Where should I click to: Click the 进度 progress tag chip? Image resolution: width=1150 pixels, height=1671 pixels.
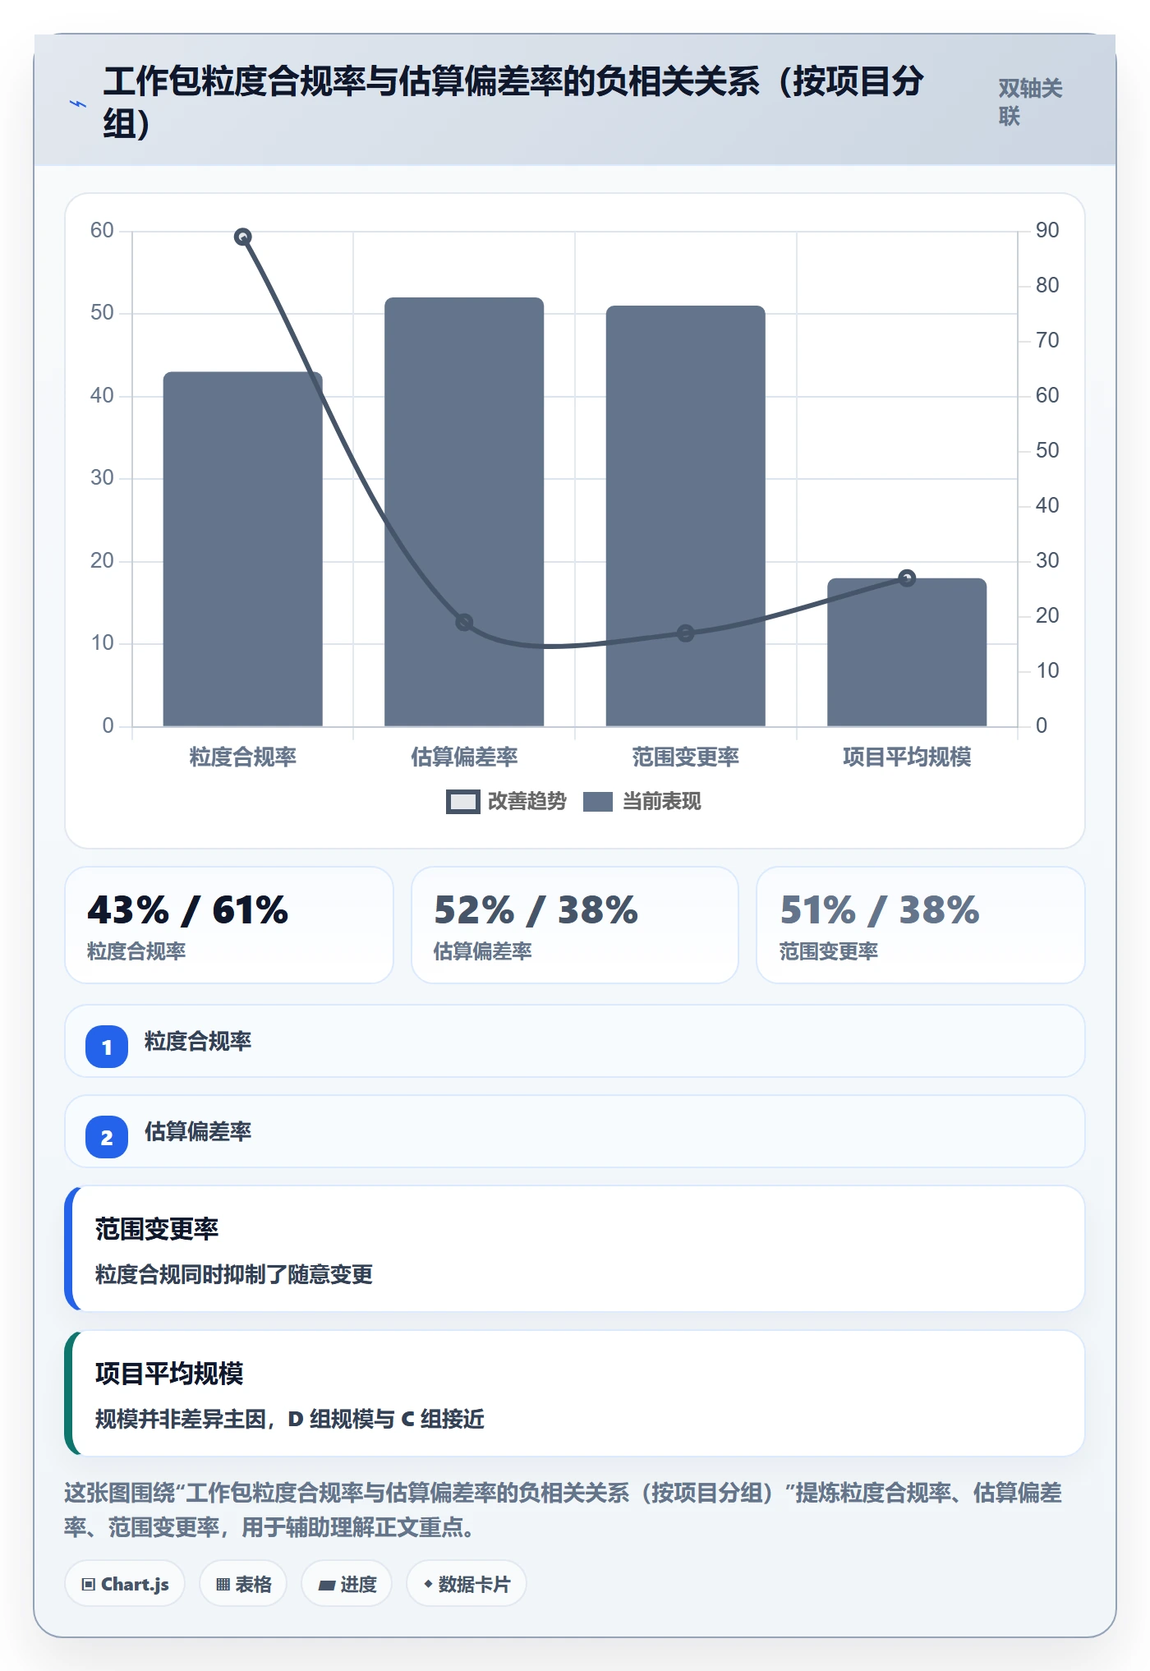tap(347, 1584)
